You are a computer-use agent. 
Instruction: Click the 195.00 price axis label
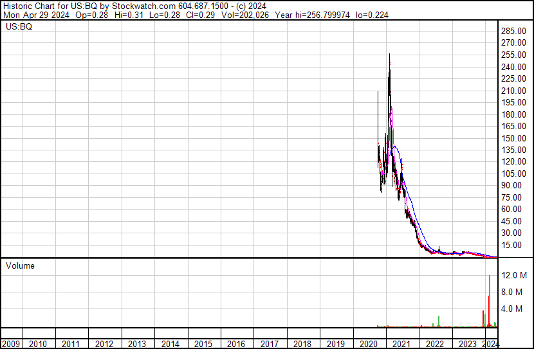tap(513, 102)
